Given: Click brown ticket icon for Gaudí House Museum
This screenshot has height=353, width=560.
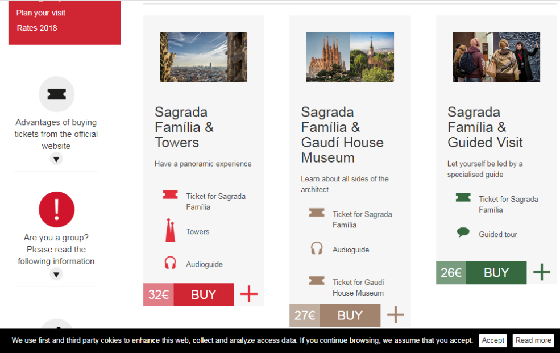Looking at the screenshot, I should [x=317, y=281].
